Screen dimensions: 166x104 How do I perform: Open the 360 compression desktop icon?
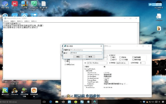click(24, 4)
